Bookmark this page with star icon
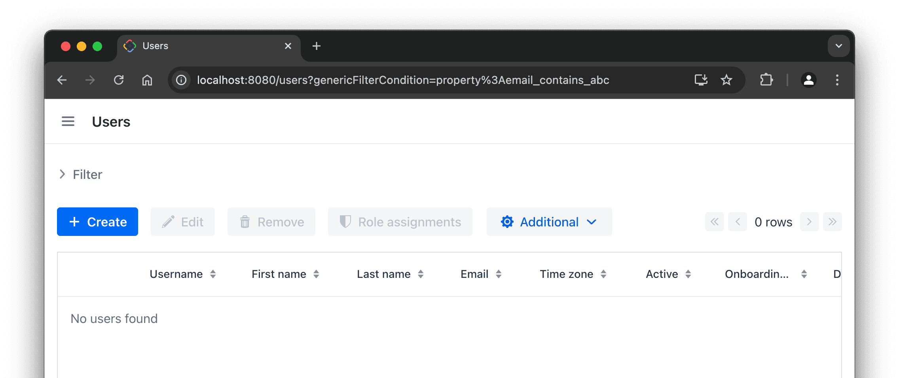This screenshot has height=378, width=899. (x=726, y=80)
